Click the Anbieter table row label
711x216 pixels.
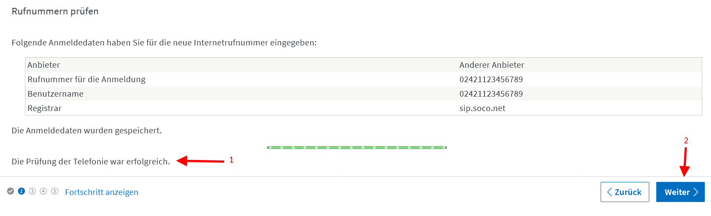point(44,65)
